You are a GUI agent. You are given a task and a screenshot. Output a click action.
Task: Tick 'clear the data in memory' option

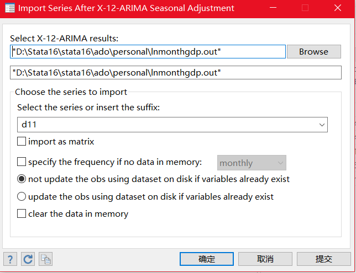pos(22,213)
